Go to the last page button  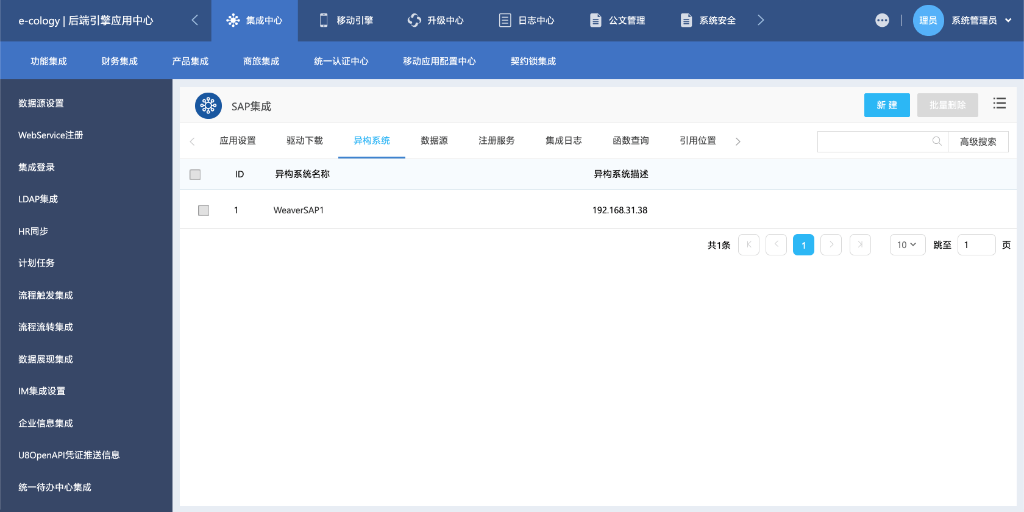pos(860,244)
